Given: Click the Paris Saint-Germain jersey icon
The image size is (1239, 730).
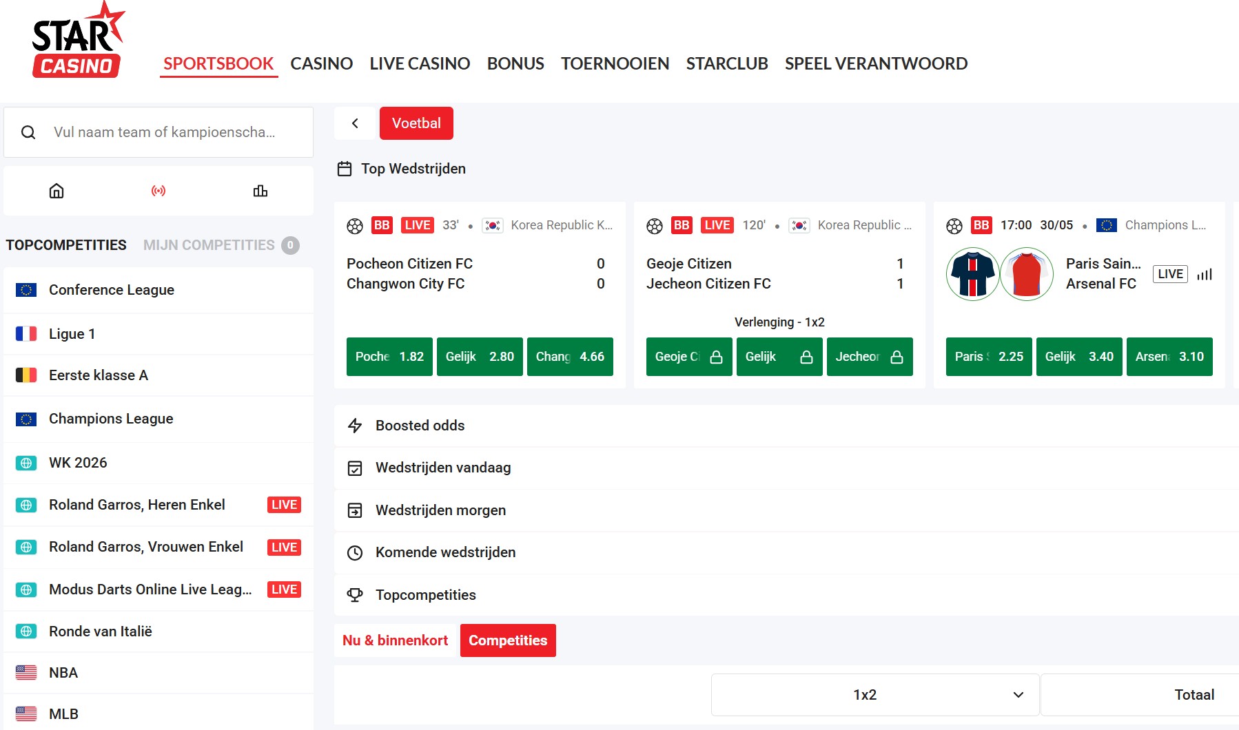Looking at the screenshot, I should [973, 274].
